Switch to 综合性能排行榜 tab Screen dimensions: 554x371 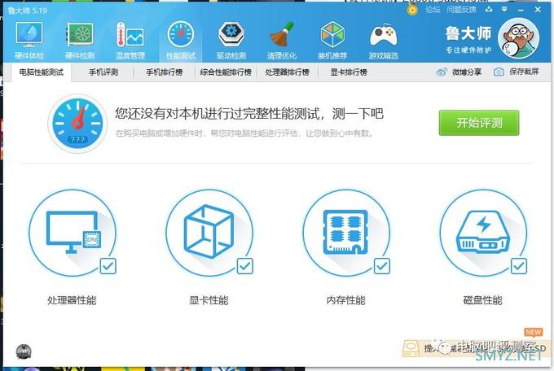[226, 72]
